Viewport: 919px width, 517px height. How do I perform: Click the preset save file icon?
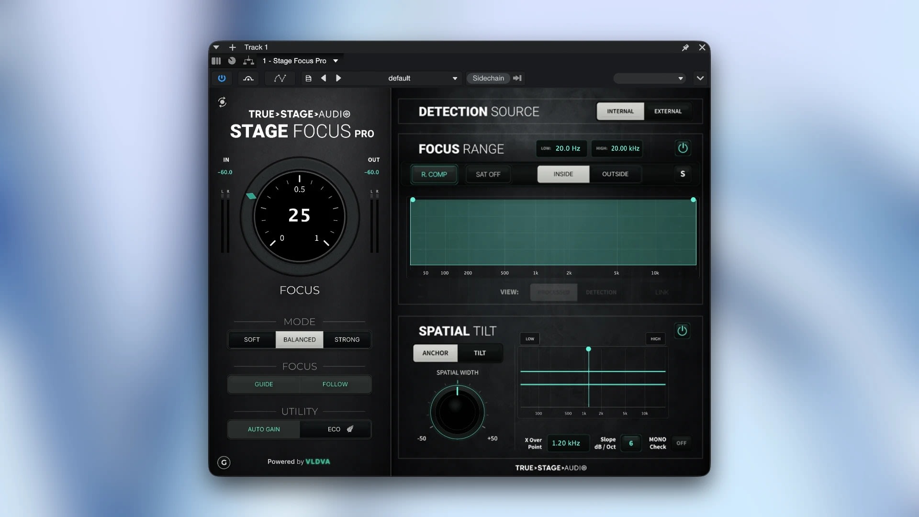pyautogui.click(x=308, y=78)
